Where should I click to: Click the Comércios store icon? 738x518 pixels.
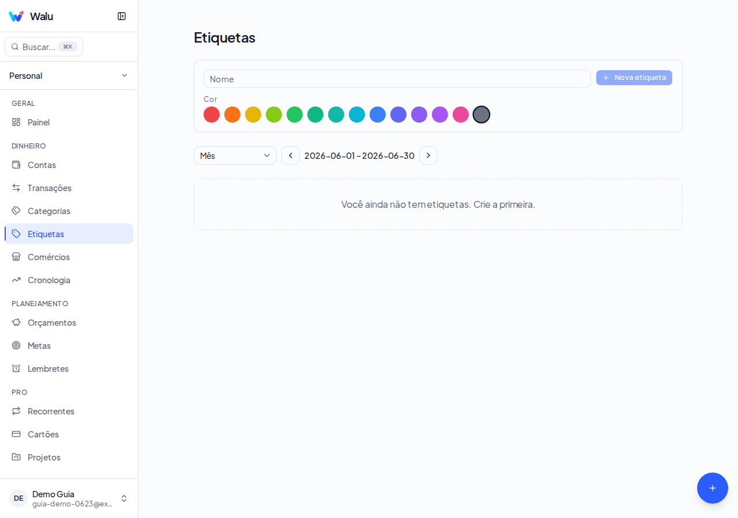point(16,257)
